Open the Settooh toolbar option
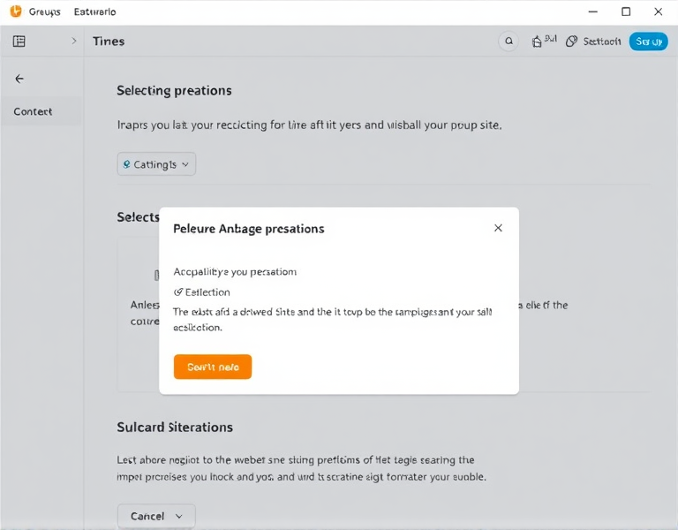 (x=602, y=42)
